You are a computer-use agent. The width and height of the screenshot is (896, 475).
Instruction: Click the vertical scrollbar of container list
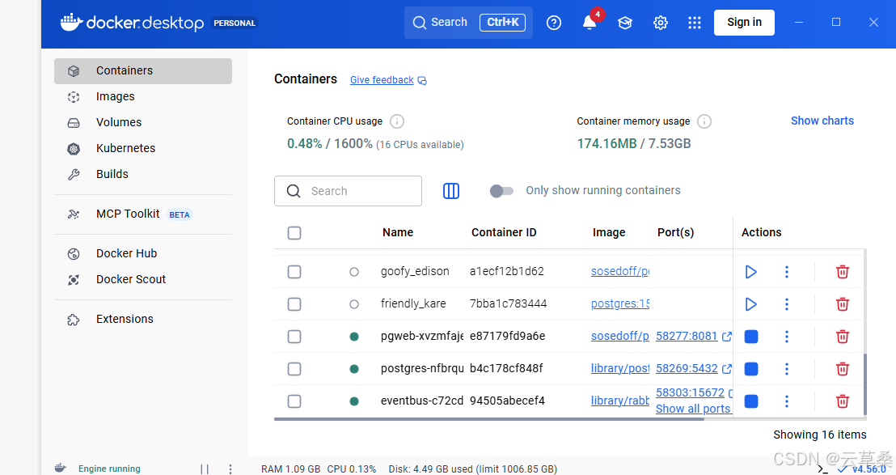[864, 384]
